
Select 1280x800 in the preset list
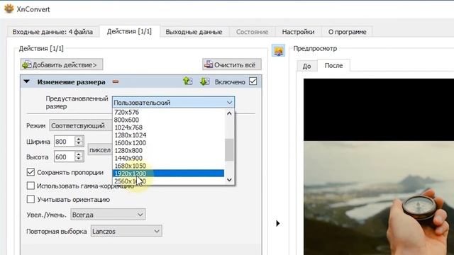[169, 150]
